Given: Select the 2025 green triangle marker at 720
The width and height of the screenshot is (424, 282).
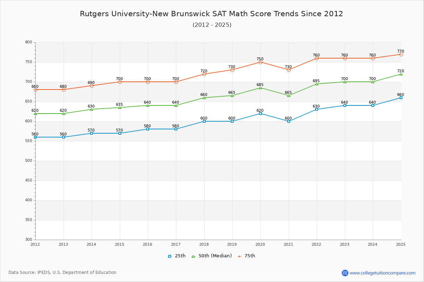Looking at the screenshot, I should [401, 74].
